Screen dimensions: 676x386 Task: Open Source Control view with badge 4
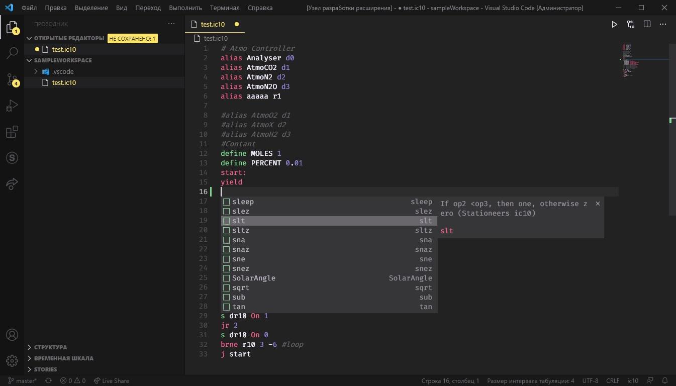click(12, 79)
